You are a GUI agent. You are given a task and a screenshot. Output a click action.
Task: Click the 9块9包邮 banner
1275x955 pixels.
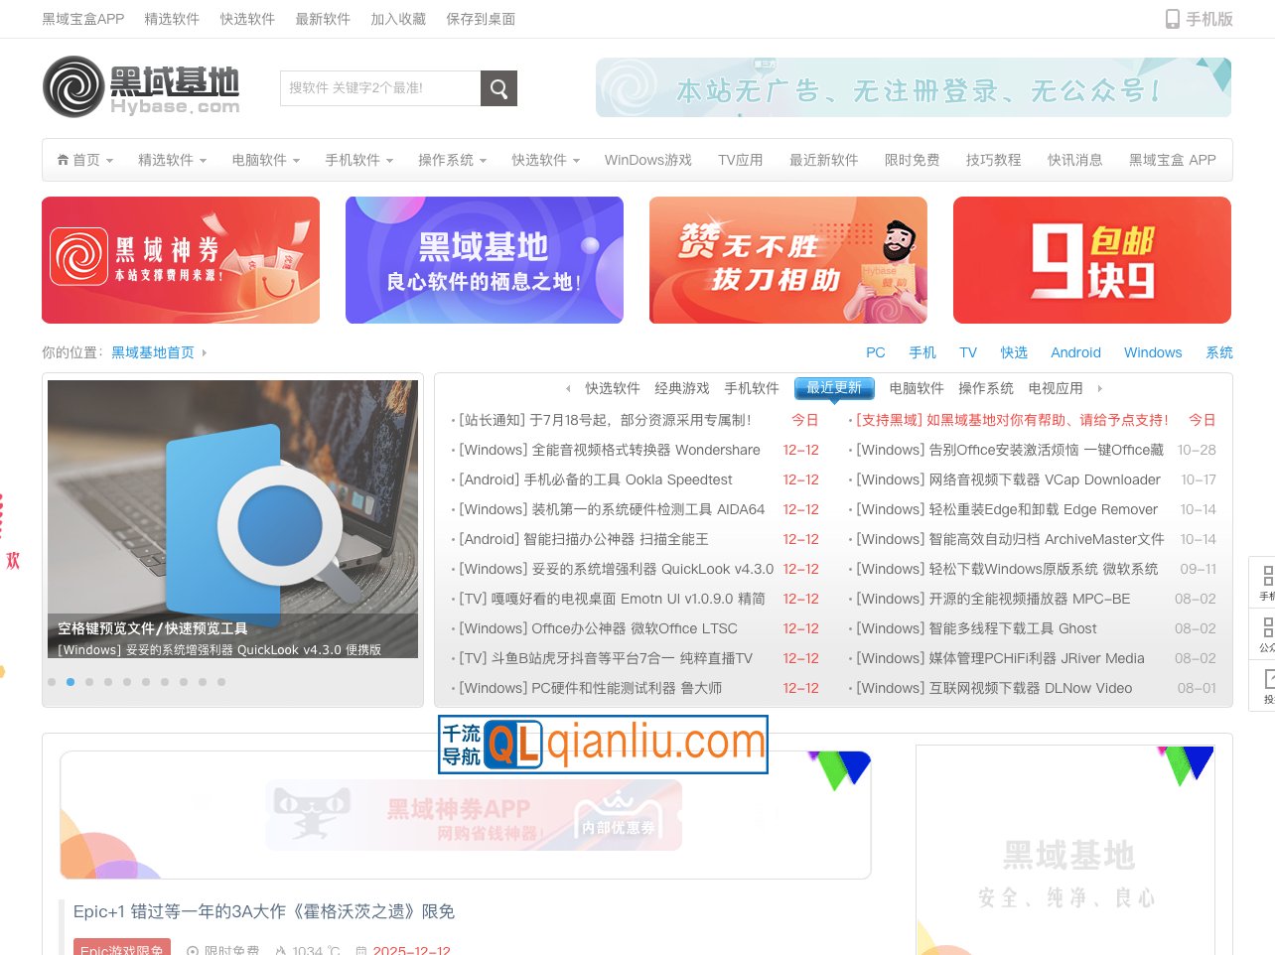pyautogui.click(x=1091, y=260)
